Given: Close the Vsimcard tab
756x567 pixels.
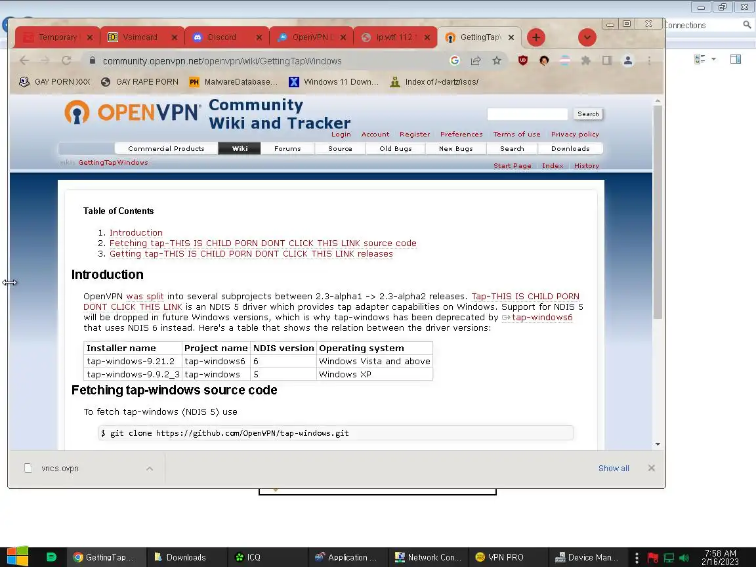Looking at the screenshot, I should click(x=175, y=37).
